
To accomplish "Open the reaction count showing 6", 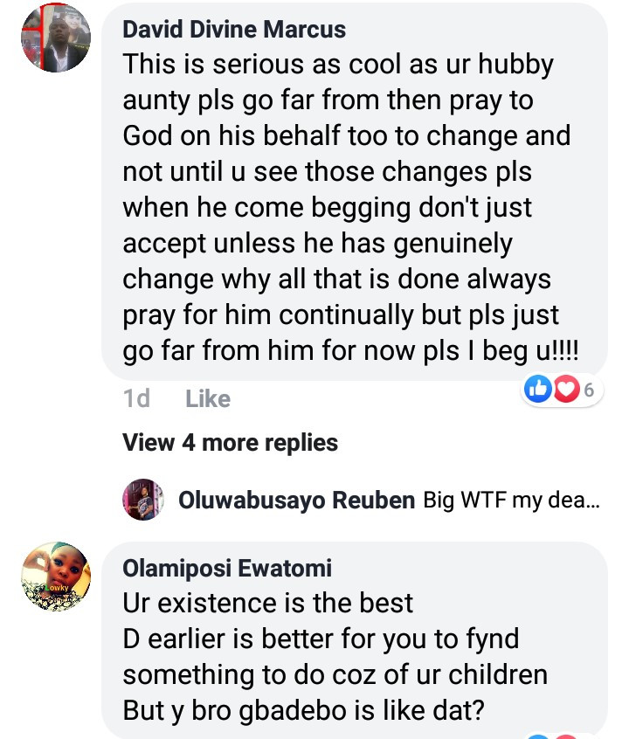I will click(x=589, y=390).
